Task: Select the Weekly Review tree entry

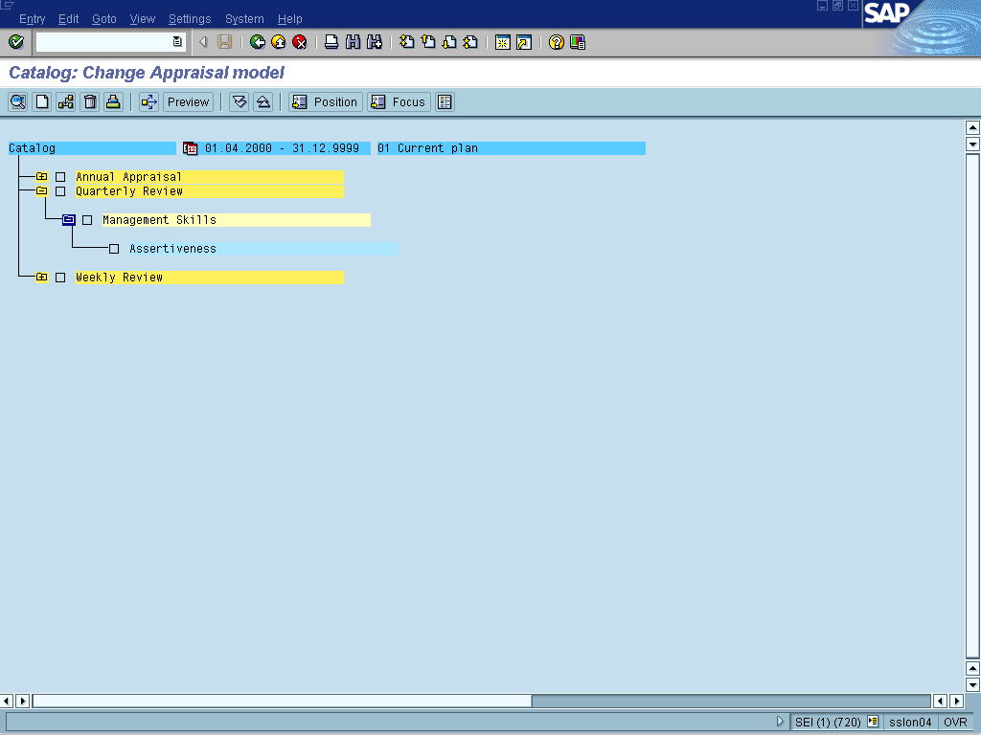Action: point(210,278)
